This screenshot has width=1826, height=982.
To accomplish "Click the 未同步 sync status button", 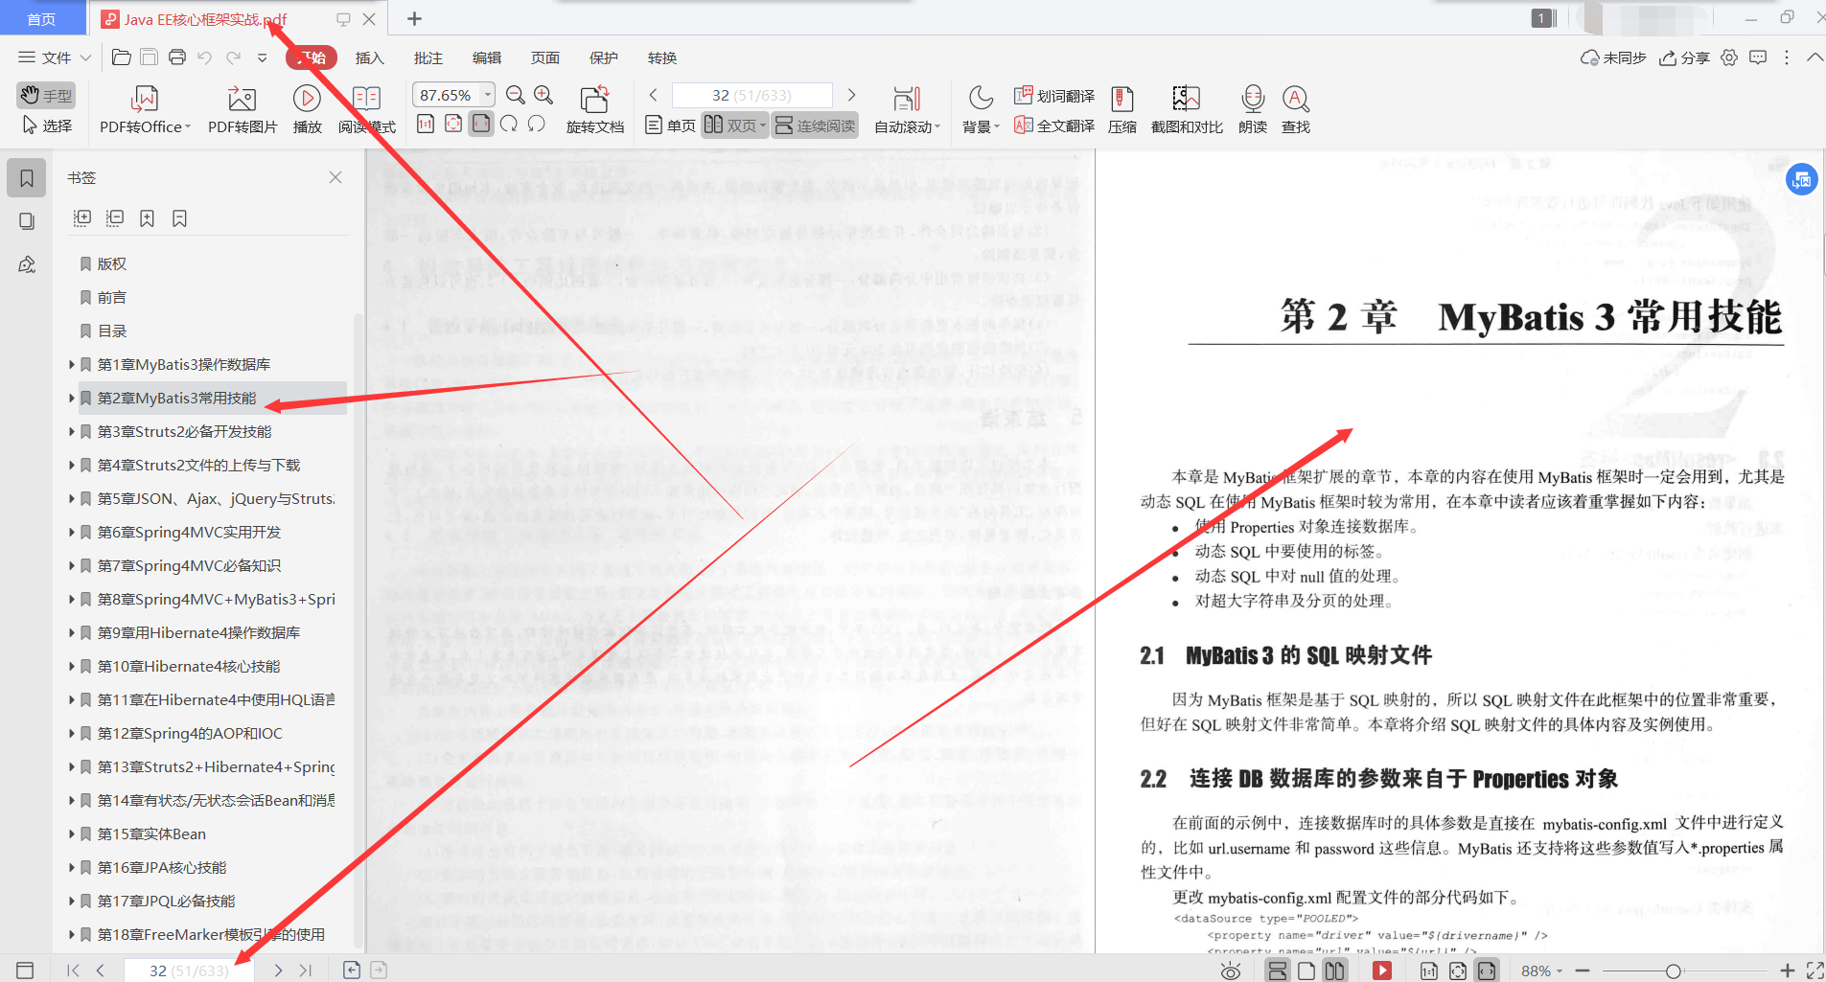I will click(x=1613, y=57).
